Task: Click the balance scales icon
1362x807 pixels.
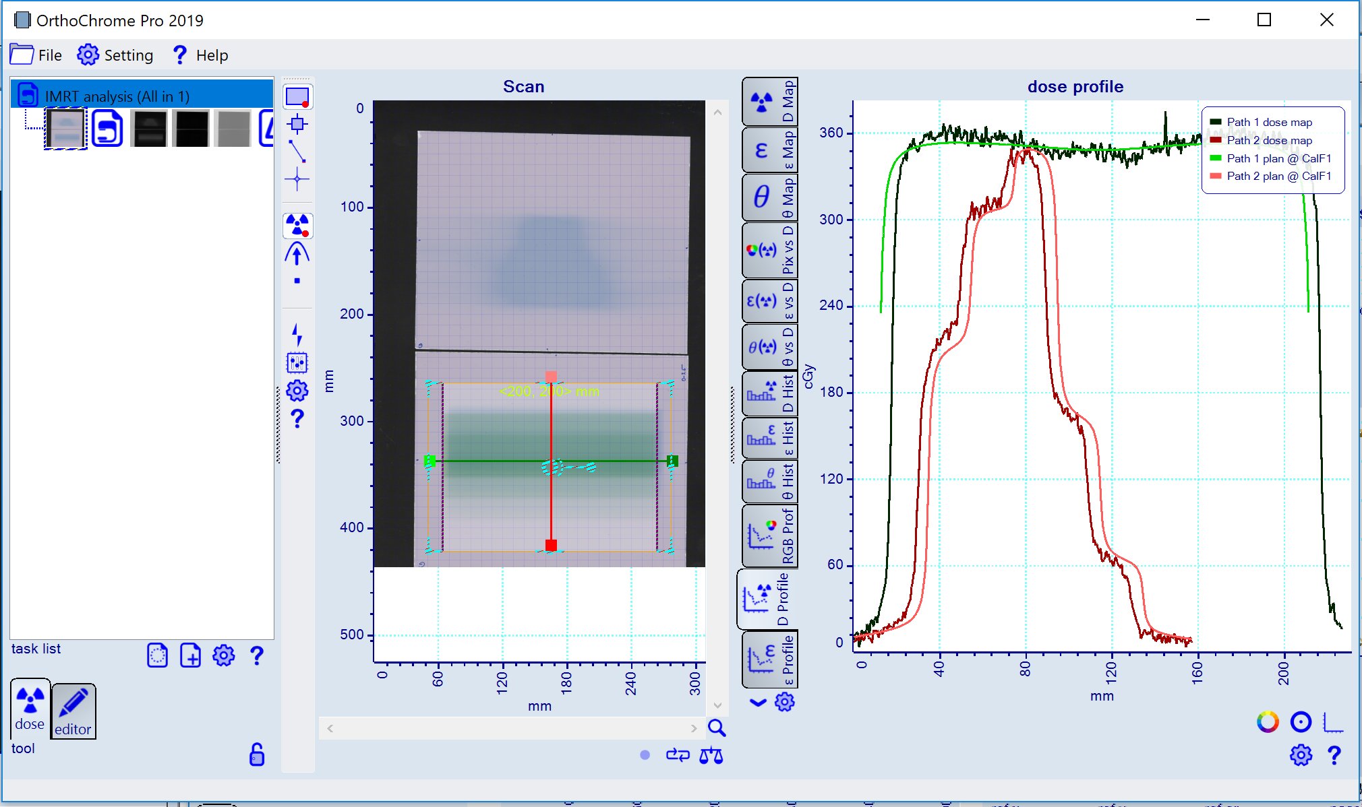Action: coord(711,756)
